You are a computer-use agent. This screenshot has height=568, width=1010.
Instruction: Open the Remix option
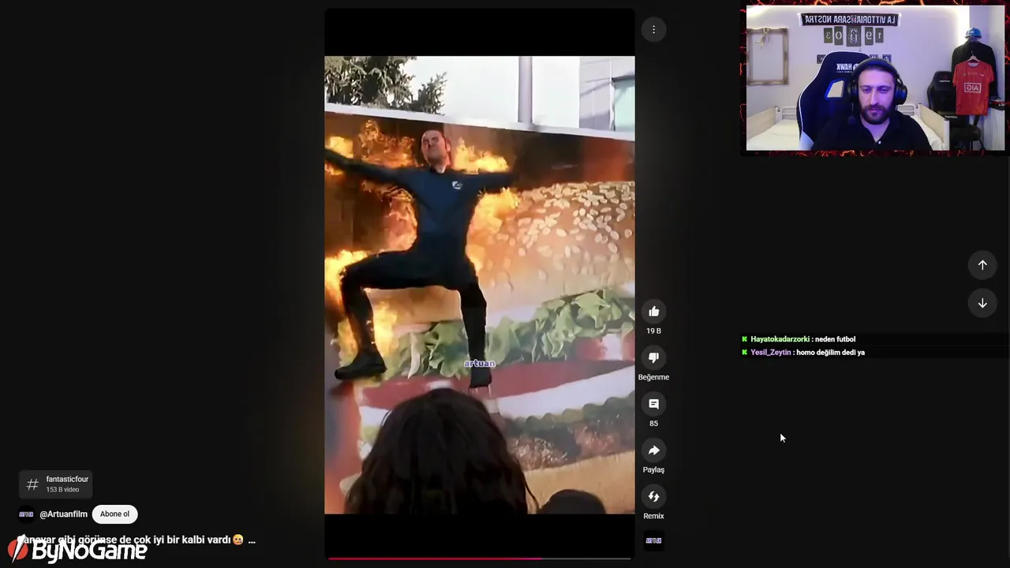tap(653, 496)
